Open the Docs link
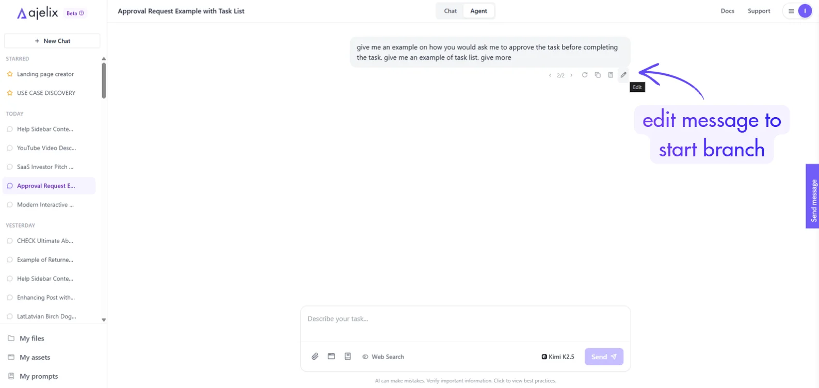This screenshot has width=819, height=388. 727,11
